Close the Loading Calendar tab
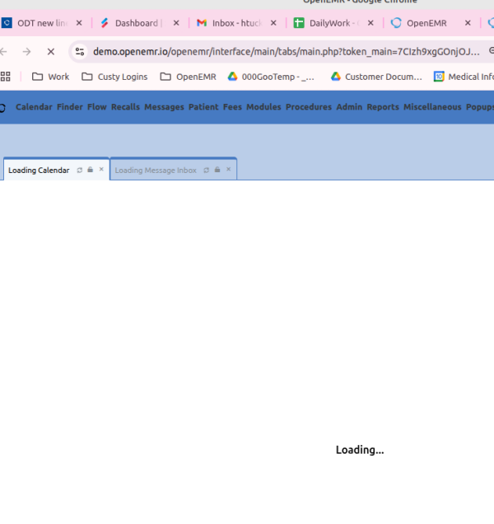494x524 pixels. coord(101,170)
